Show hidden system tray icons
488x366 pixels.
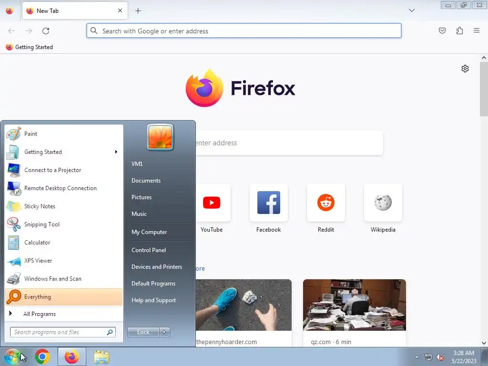tap(417, 357)
